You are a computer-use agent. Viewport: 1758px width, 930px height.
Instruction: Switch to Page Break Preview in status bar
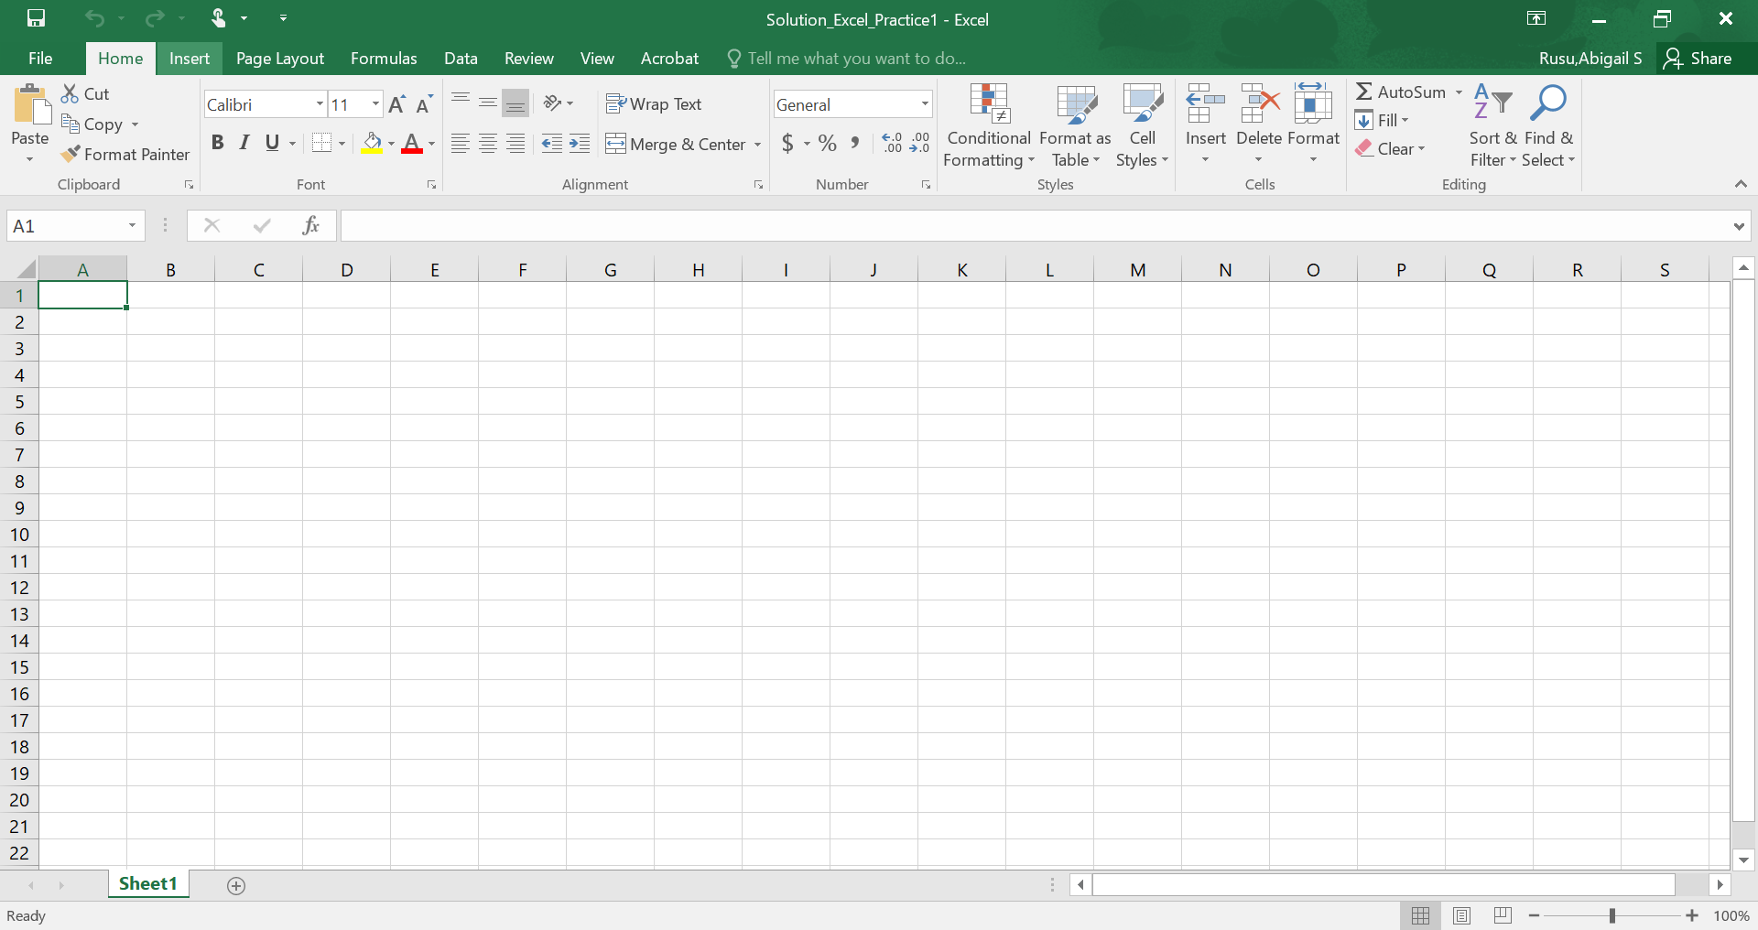tap(1503, 915)
